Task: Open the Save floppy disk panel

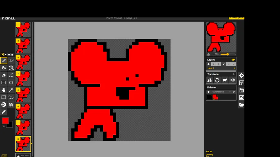Action: [241, 90]
